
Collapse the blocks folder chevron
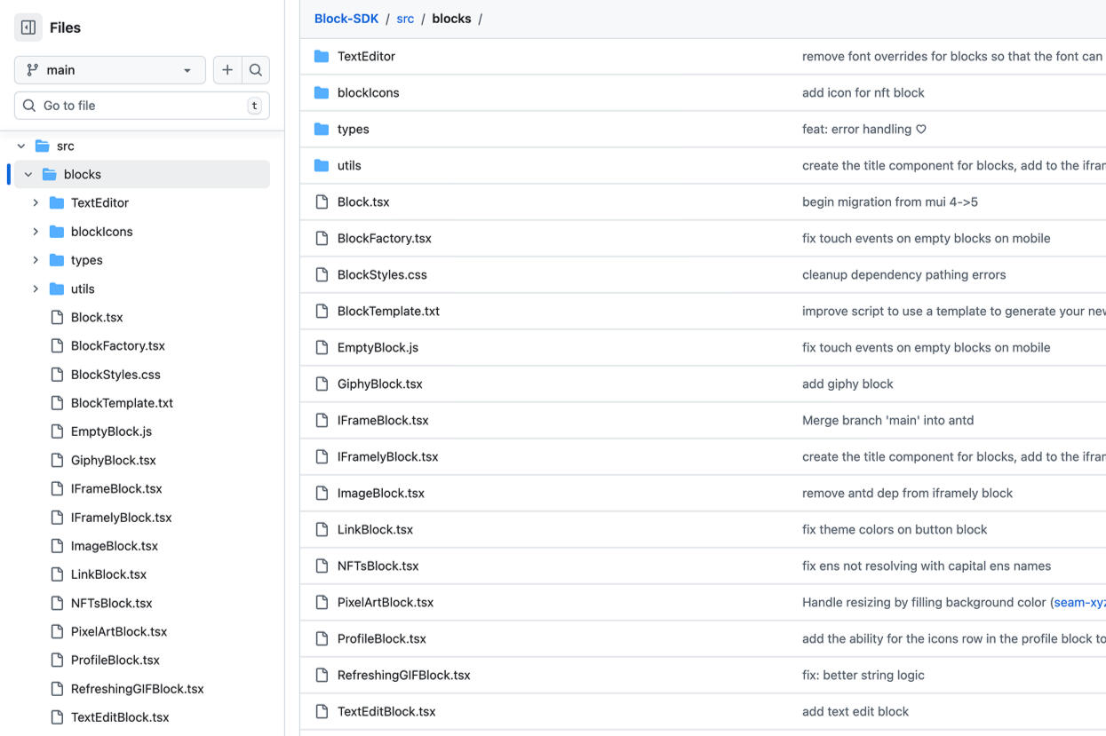coord(28,174)
